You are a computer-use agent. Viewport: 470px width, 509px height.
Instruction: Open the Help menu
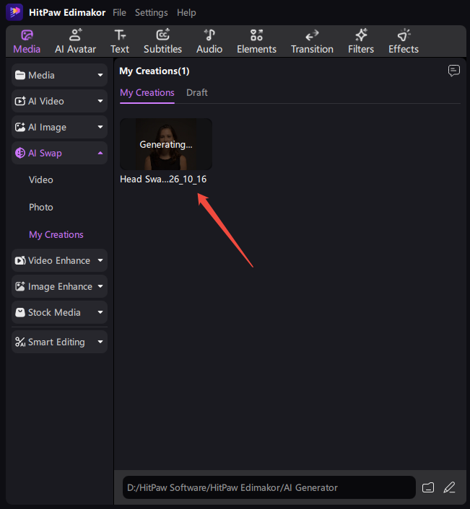pos(186,13)
